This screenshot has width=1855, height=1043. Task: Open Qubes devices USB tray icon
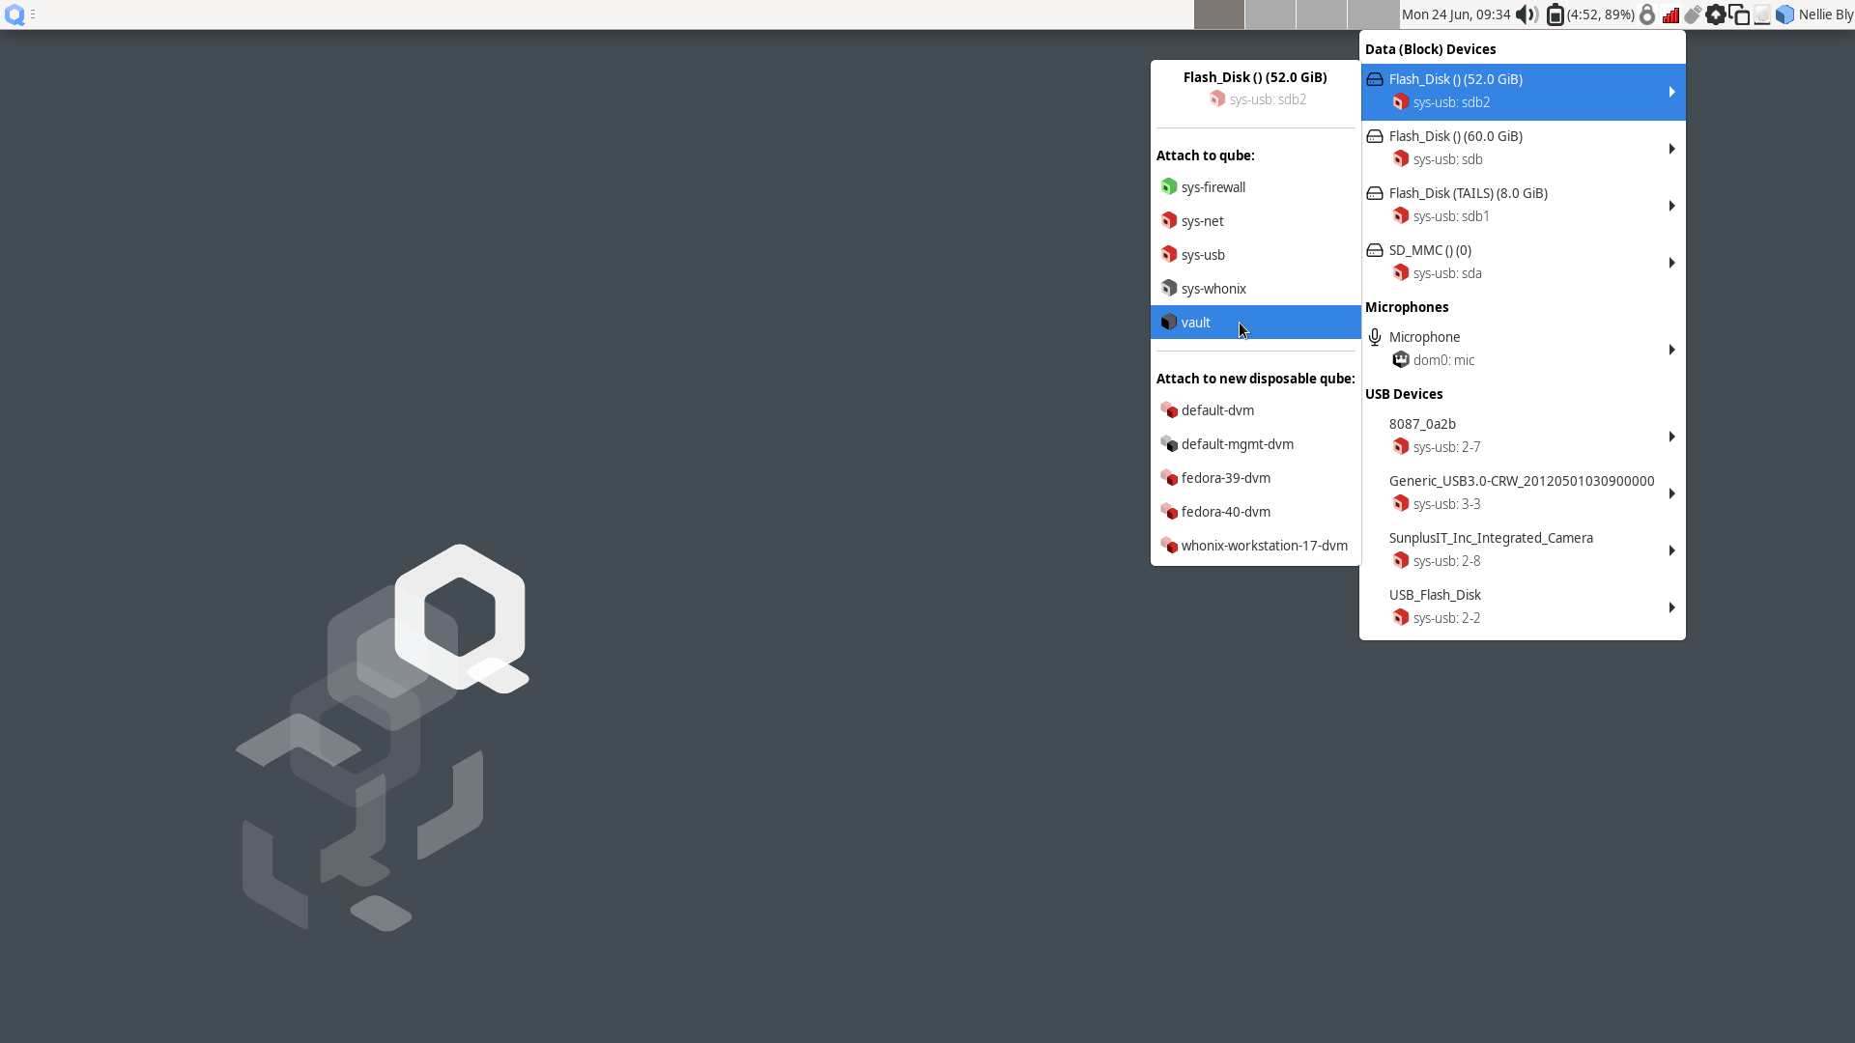click(1693, 14)
